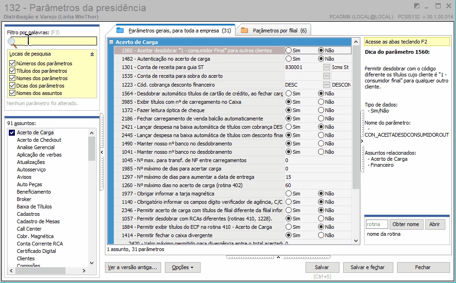This screenshot has width=456, height=283.
Task: Click the right tip panel collapse arrow
Action: click(362, 141)
